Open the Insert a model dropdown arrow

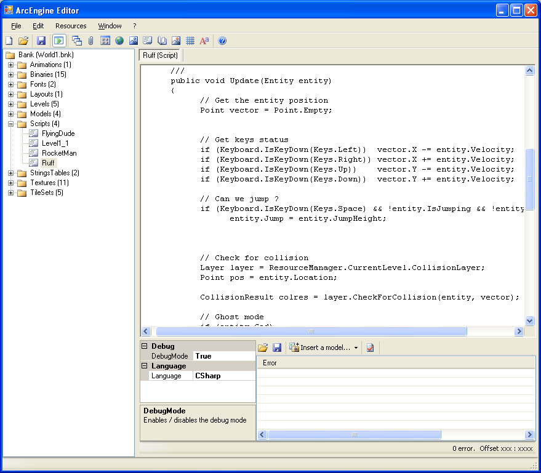[356, 348]
